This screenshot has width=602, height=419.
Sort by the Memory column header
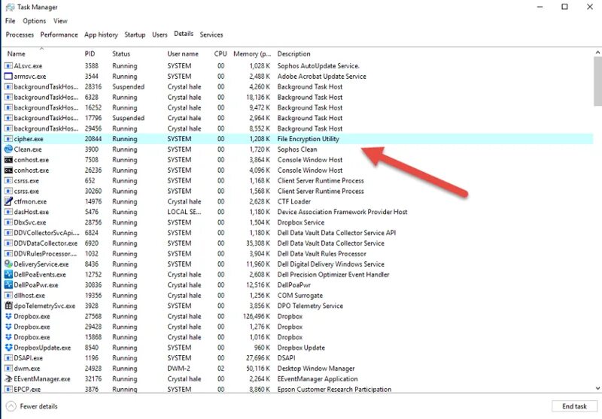point(252,54)
